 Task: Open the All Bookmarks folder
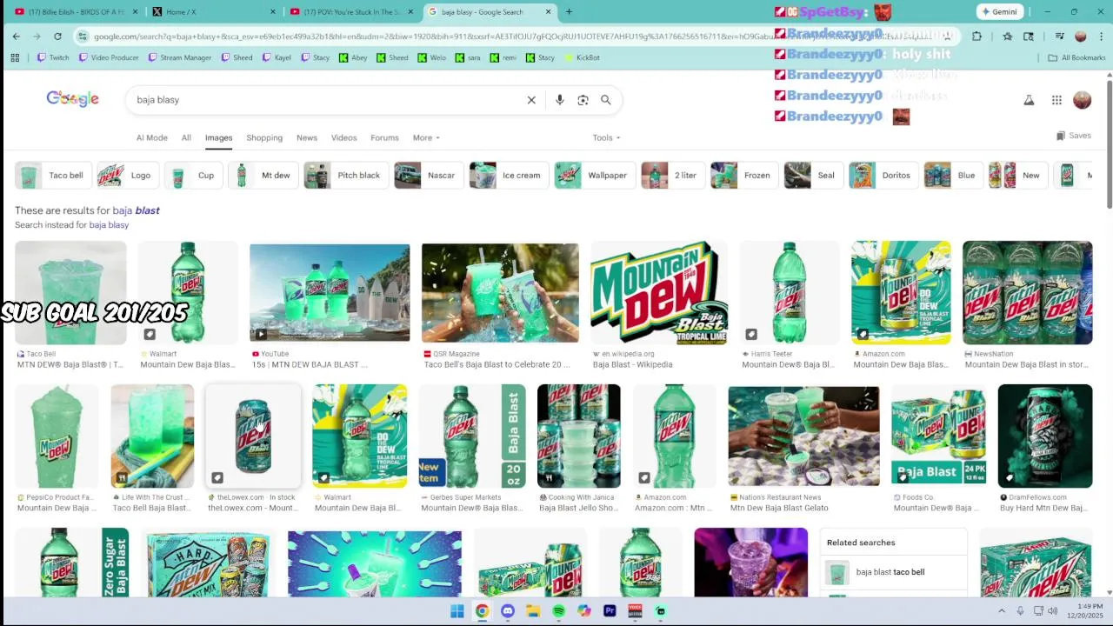[1076, 57]
